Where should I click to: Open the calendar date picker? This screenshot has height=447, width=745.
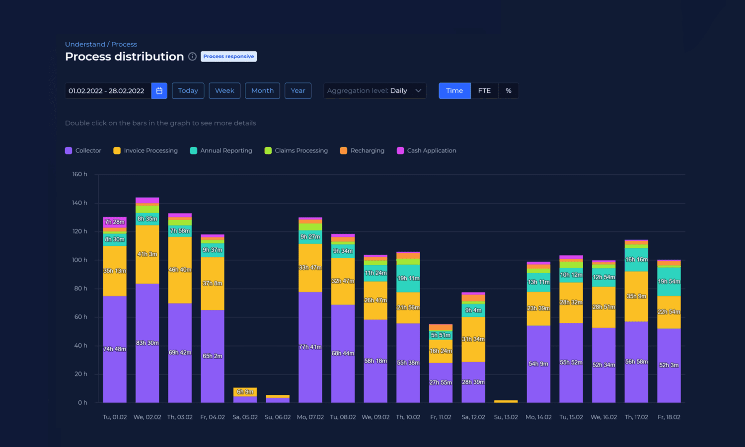[159, 90]
